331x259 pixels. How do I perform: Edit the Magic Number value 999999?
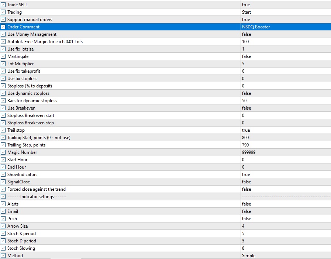pyautogui.click(x=249, y=152)
